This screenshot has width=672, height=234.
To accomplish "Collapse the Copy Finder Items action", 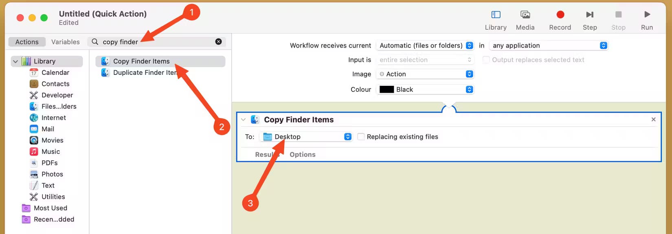I will tap(243, 120).
